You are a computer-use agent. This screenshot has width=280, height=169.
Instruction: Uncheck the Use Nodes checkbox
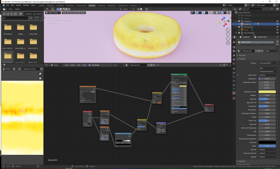90,65
